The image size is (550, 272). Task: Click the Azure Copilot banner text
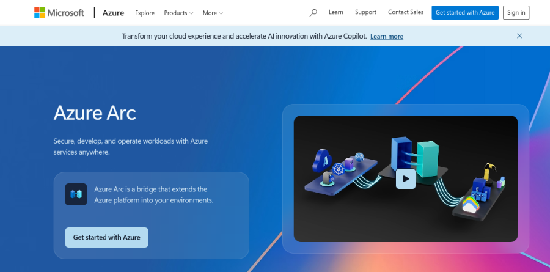click(x=244, y=36)
